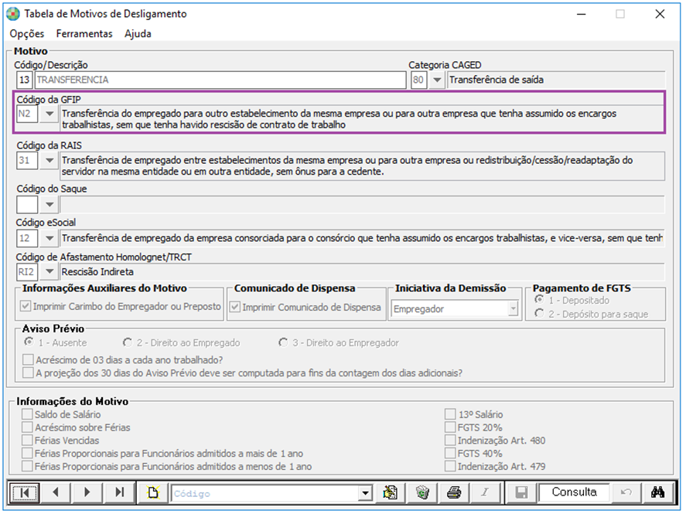Viewport: 686px width, 514px height.
Task: Create a new record with the blank page icon
Action: (152, 492)
